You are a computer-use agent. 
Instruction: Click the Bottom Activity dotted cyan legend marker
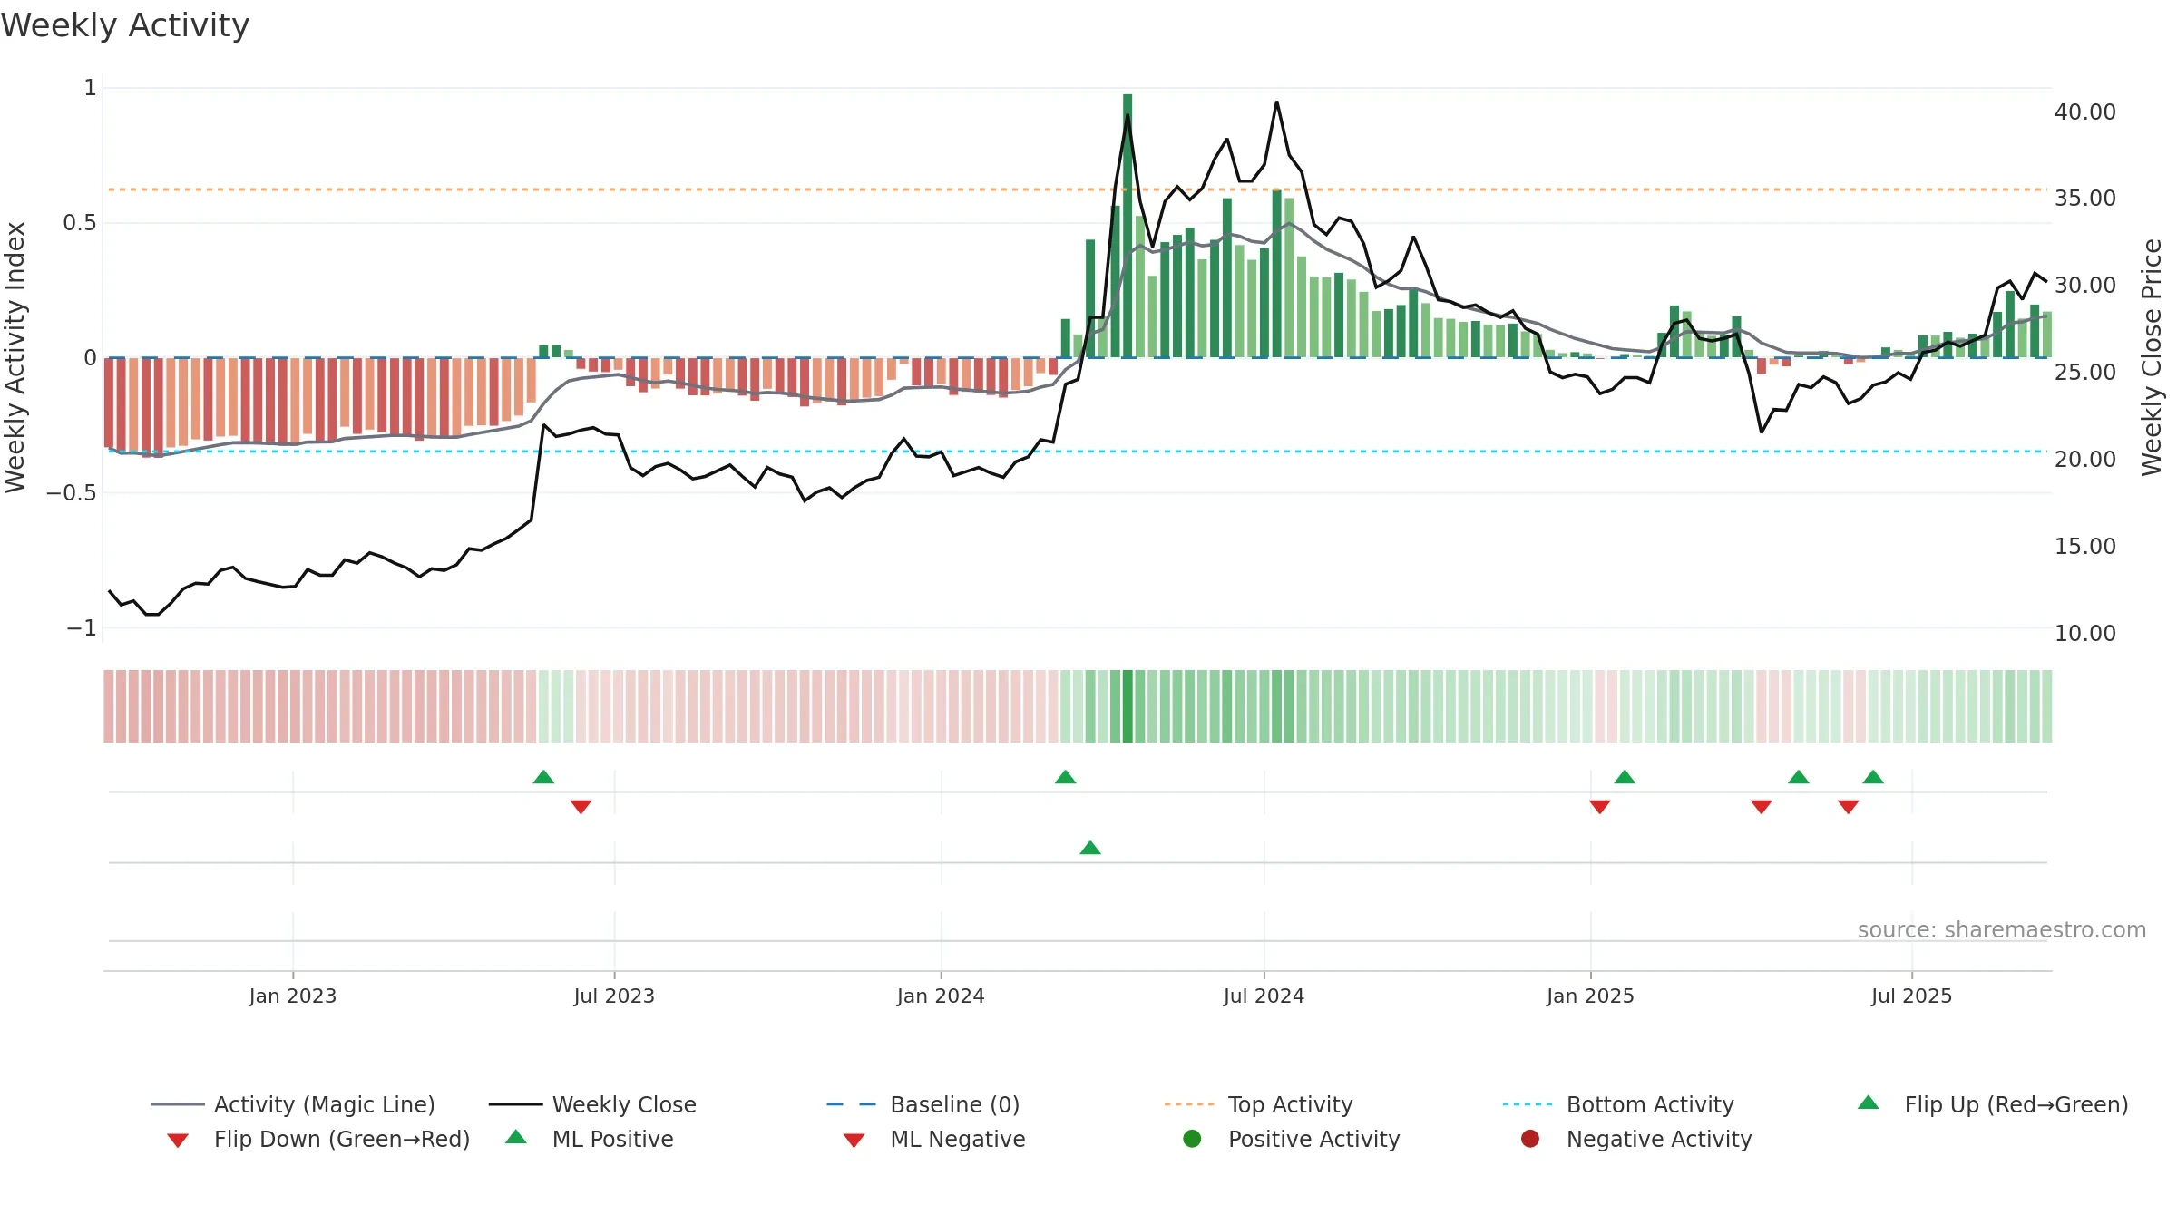tap(1528, 1104)
